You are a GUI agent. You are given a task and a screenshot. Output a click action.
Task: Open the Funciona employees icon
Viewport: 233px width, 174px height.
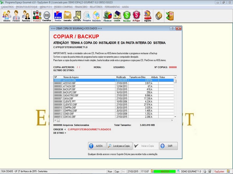pyautogui.click(x=26, y=16)
